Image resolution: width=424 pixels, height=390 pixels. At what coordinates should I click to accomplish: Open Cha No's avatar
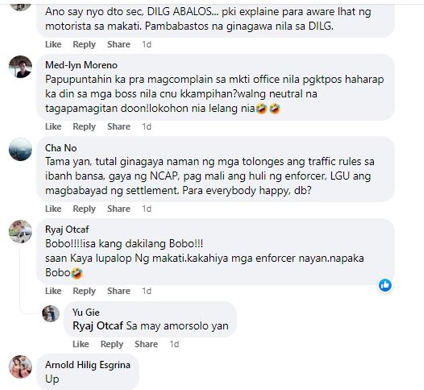[20, 149]
